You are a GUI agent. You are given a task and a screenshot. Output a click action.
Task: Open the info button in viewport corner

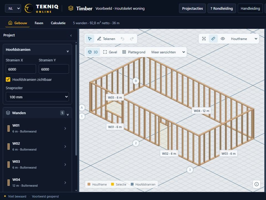point(257,184)
